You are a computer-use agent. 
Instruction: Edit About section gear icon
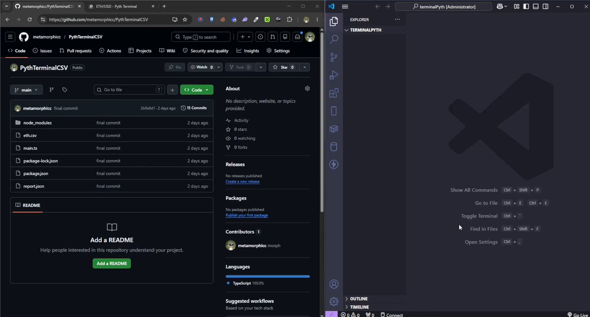[x=307, y=88]
